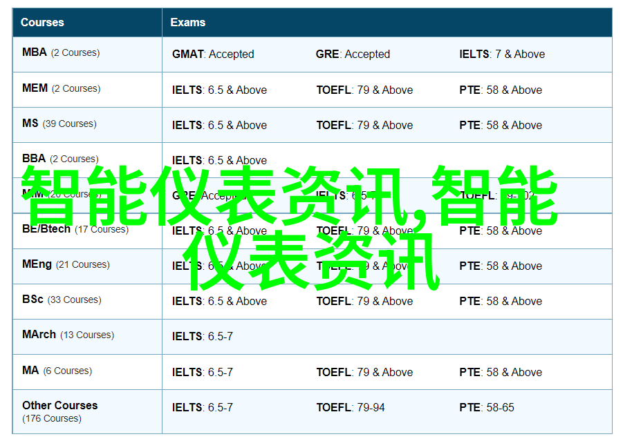Select the "MBA (2 Courses)" cell

pos(87,55)
